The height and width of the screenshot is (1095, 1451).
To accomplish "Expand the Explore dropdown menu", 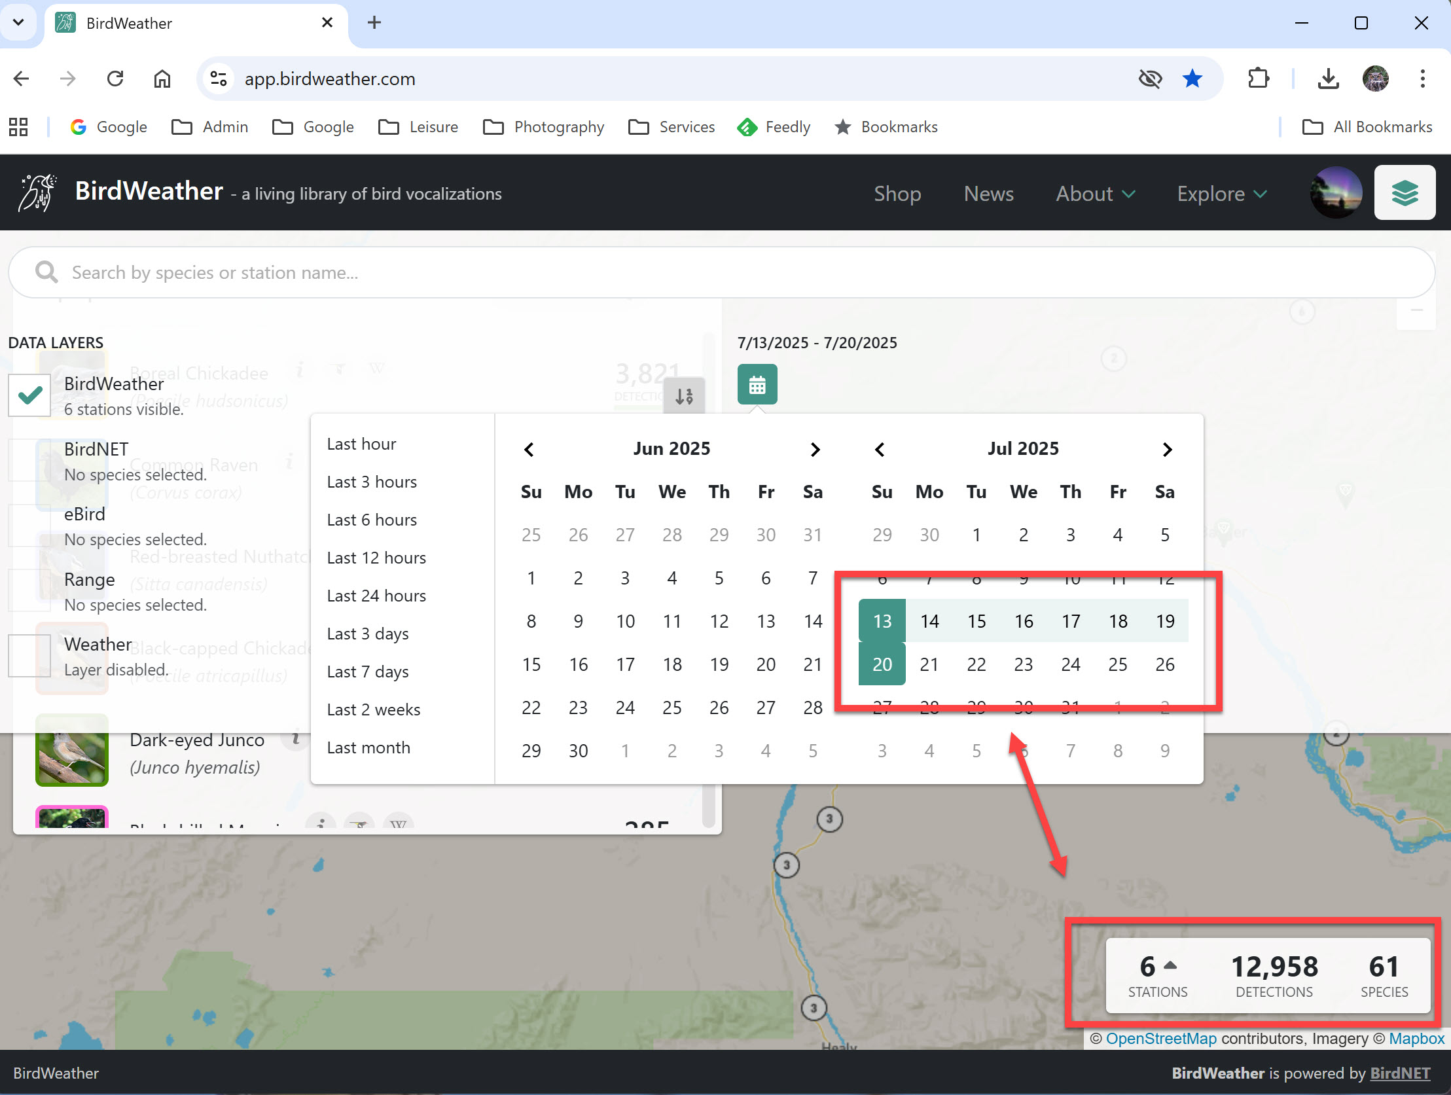I will point(1221,194).
